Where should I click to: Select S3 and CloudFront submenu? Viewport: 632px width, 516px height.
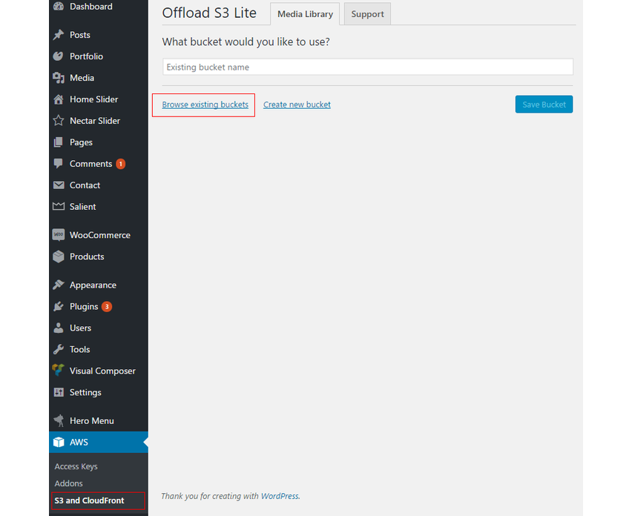coord(90,500)
